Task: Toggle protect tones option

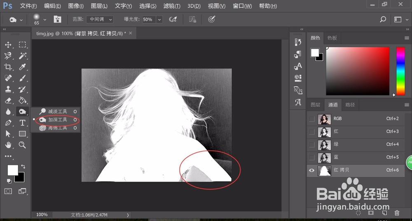Action: pyautogui.click(x=192, y=19)
